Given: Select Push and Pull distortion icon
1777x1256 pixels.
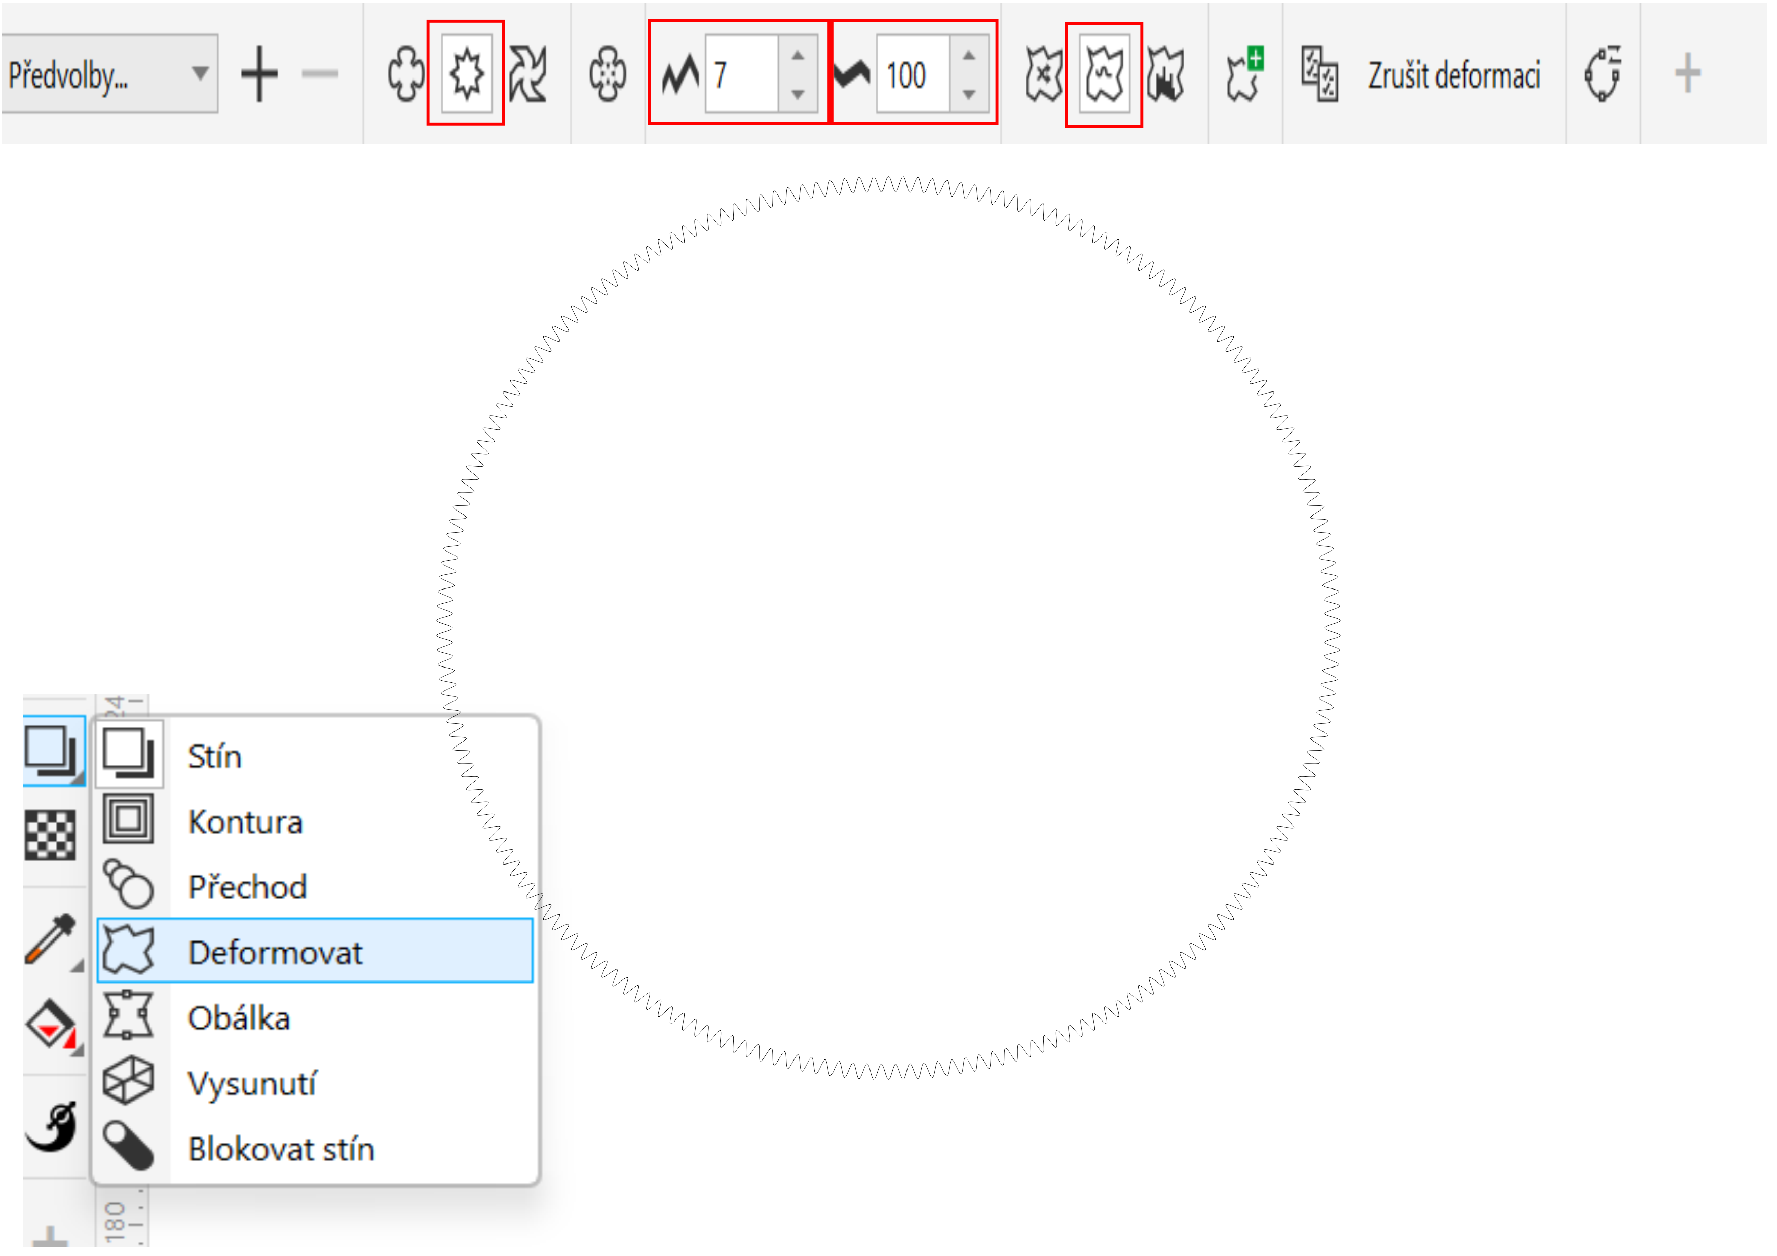Looking at the screenshot, I should 406,74.
